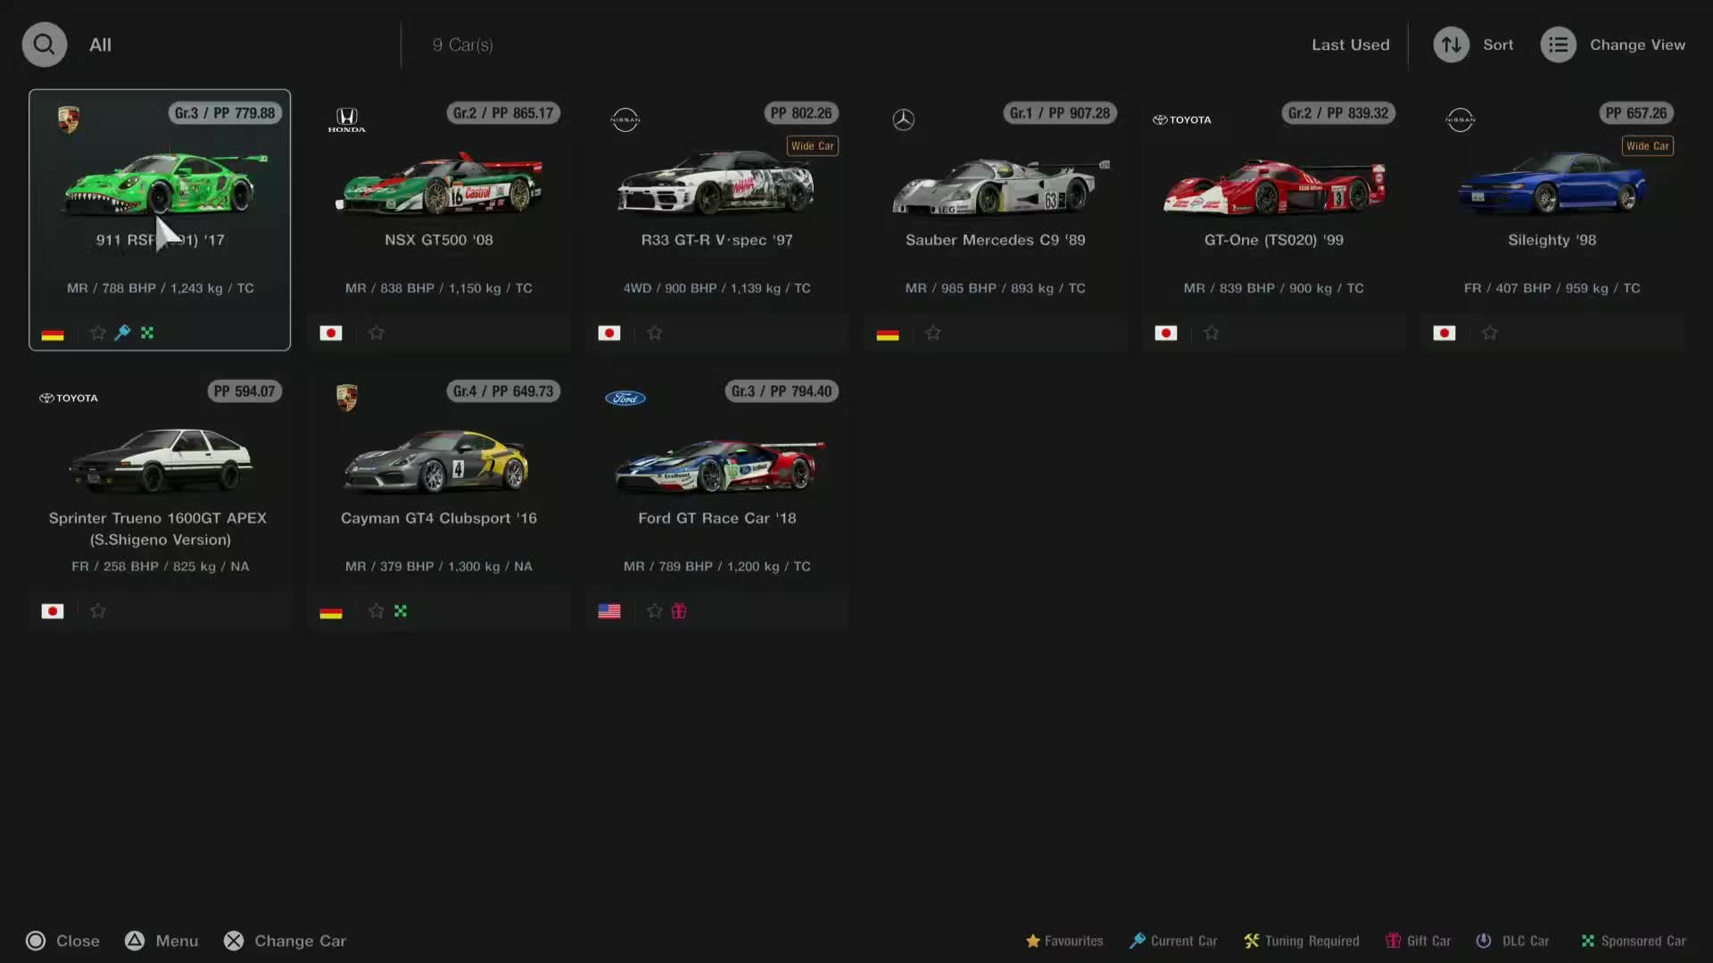Viewport: 1713px width, 963px height.
Task: Click Japanese flag on GT-One card
Action: click(x=1166, y=333)
